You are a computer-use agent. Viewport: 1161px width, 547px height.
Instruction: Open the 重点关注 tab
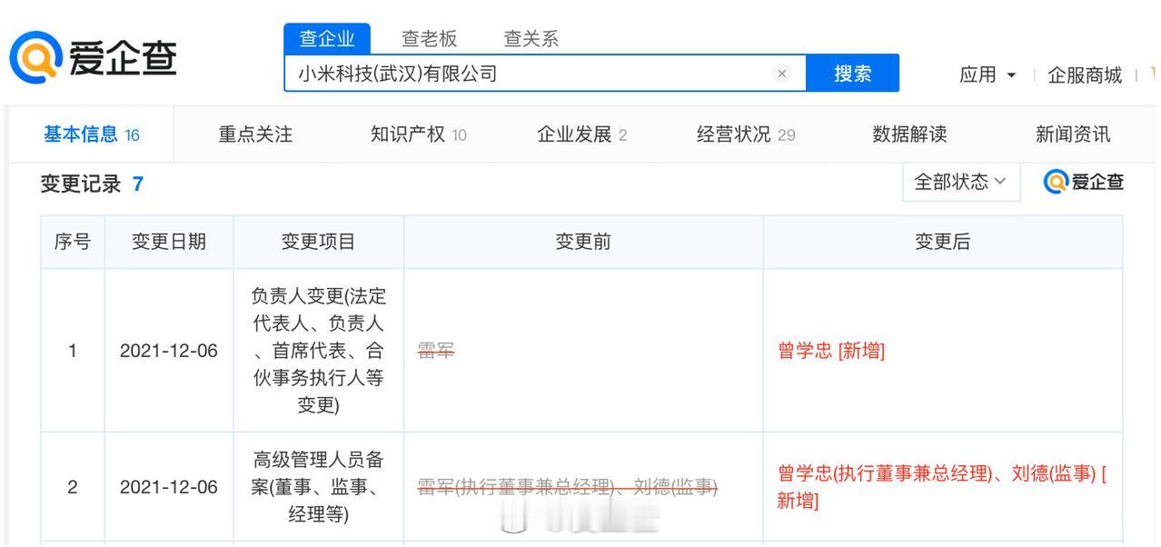[255, 134]
